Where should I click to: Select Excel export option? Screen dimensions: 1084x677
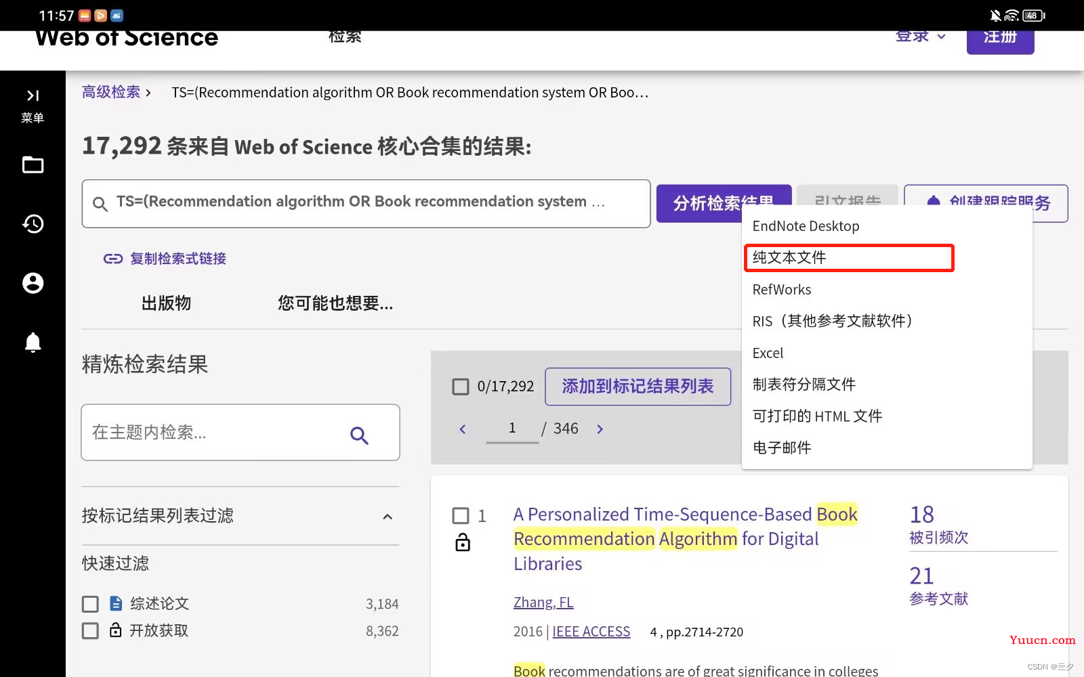(887, 353)
